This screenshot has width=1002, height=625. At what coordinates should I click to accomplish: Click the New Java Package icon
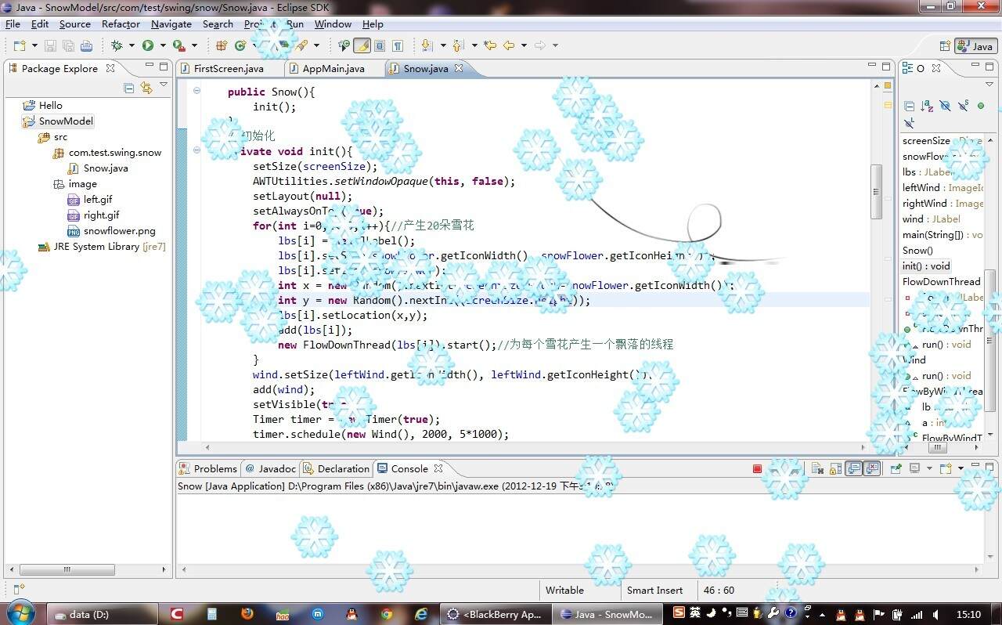222,46
